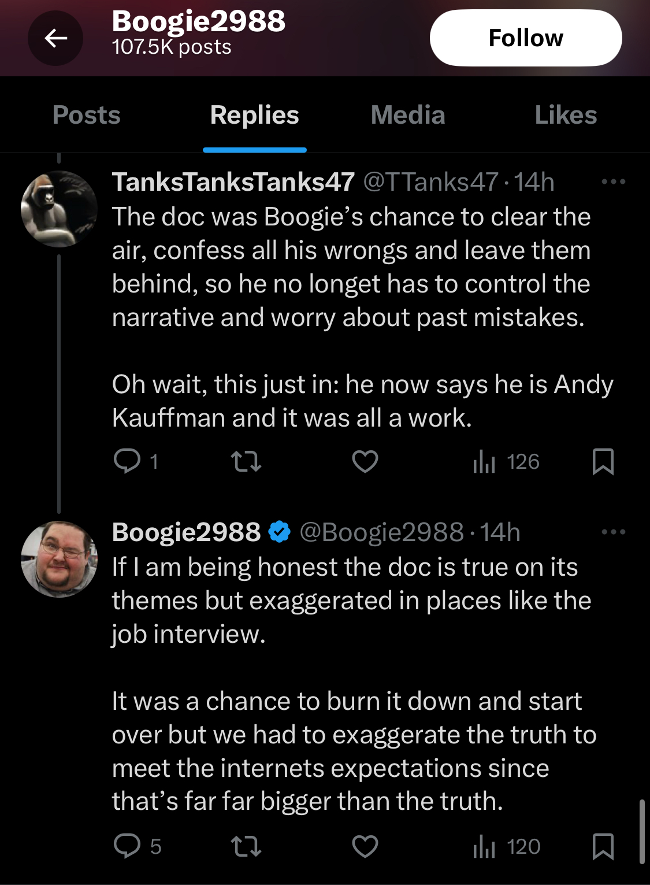The width and height of the screenshot is (650, 885).
Task: Repost TanksTanksTanks47's tweet
Action: (x=246, y=461)
